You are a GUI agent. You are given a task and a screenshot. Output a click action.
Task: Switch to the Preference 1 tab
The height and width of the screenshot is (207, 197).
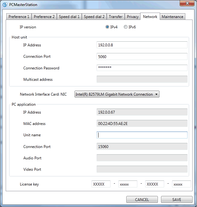pos(19,17)
